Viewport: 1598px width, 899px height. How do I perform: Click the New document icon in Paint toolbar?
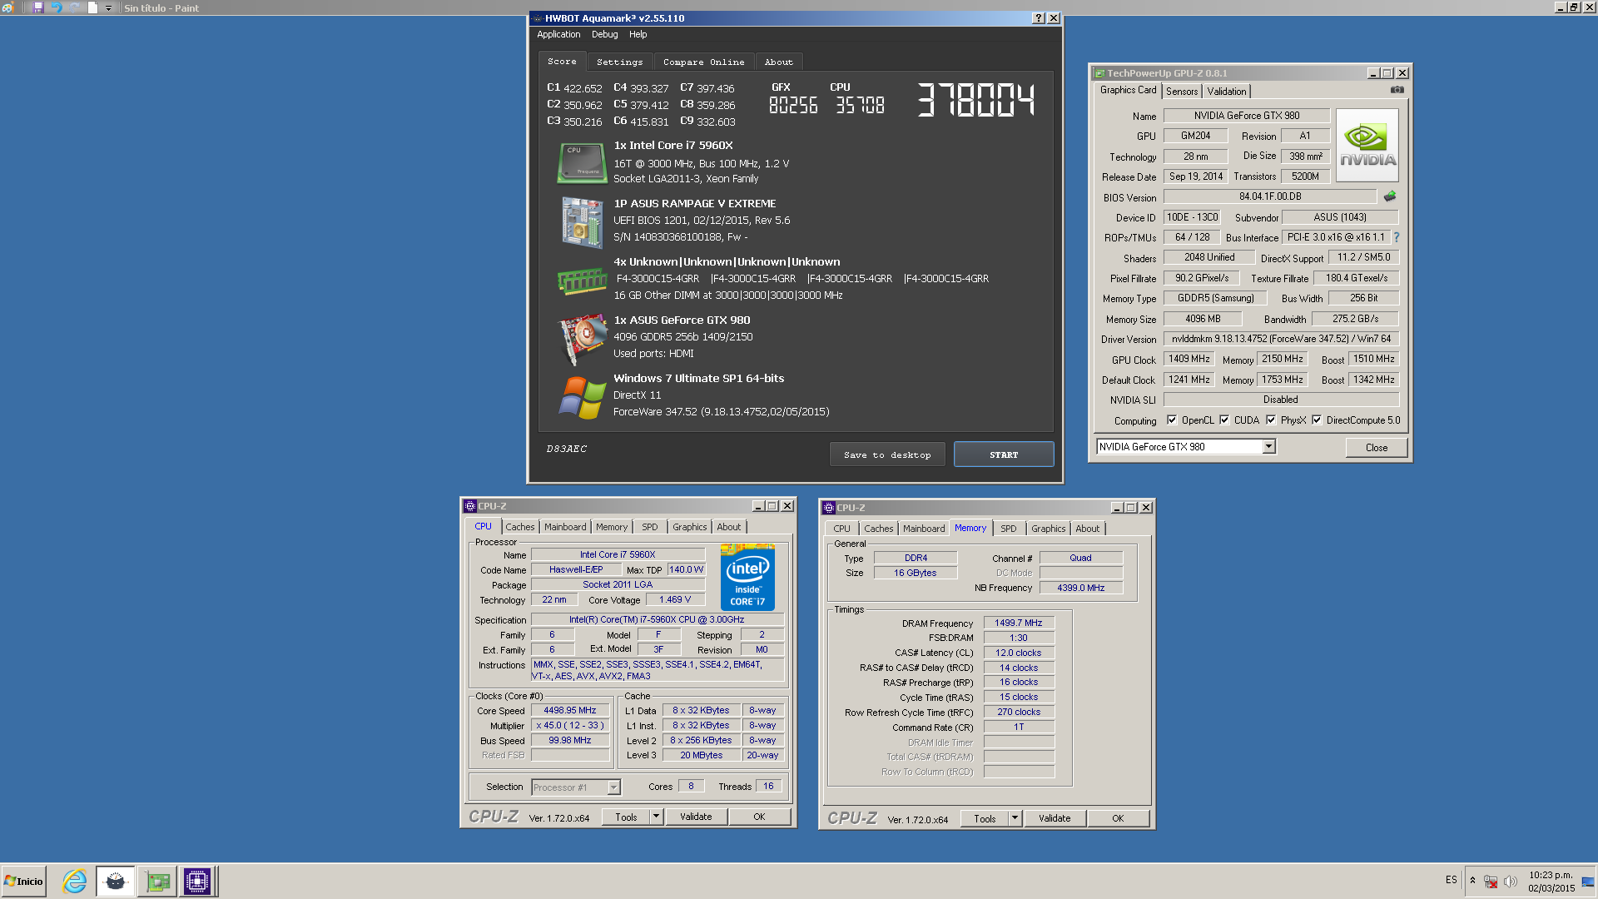click(92, 7)
